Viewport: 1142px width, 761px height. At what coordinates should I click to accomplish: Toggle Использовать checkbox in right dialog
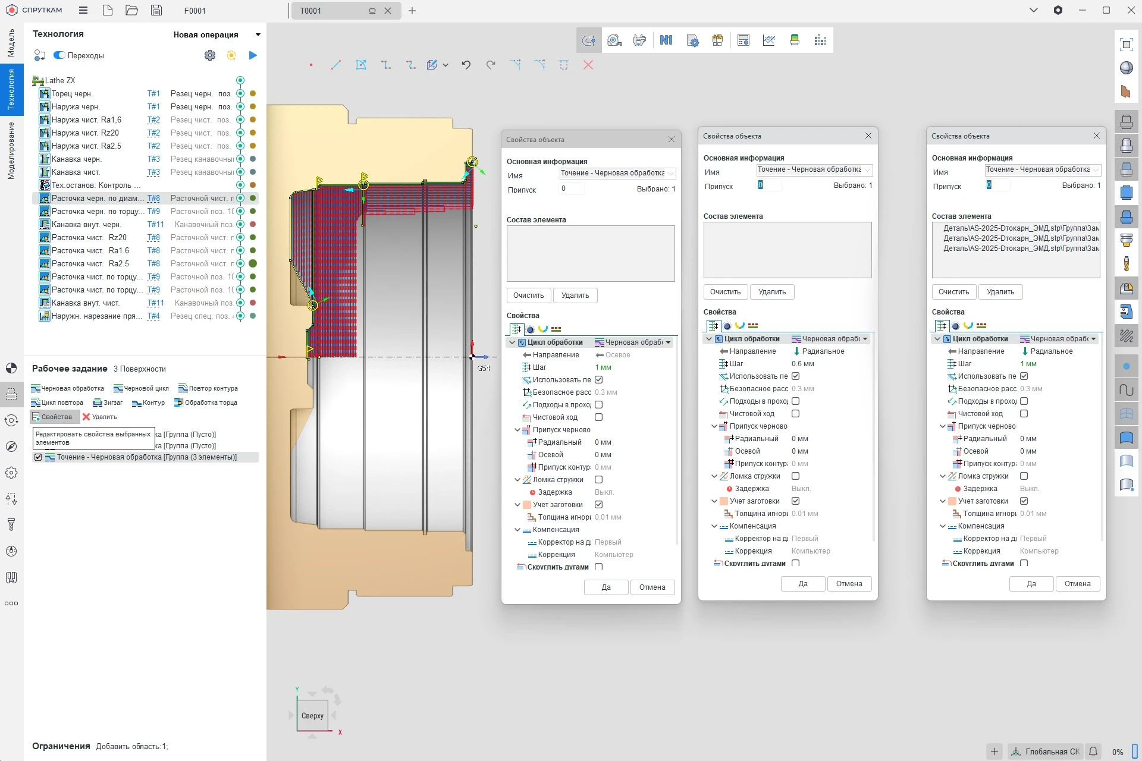(x=1024, y=376)
